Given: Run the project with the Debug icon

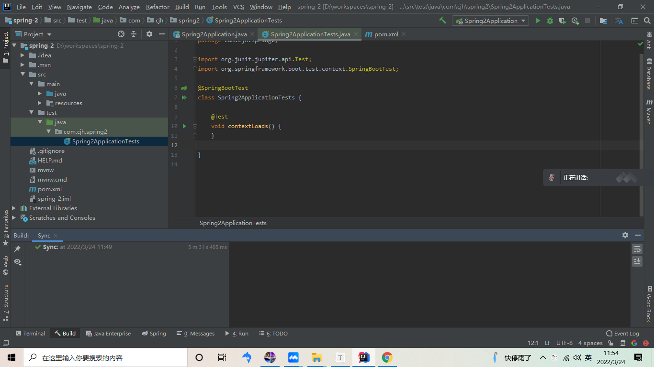Looking at the screenshot, I should [550, 21].
